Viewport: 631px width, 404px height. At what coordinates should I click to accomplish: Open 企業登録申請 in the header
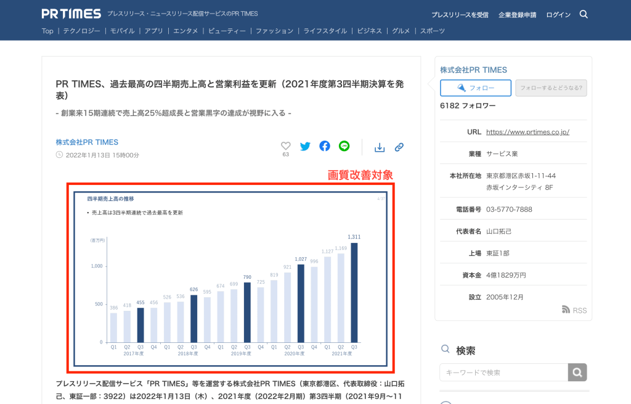517,15
